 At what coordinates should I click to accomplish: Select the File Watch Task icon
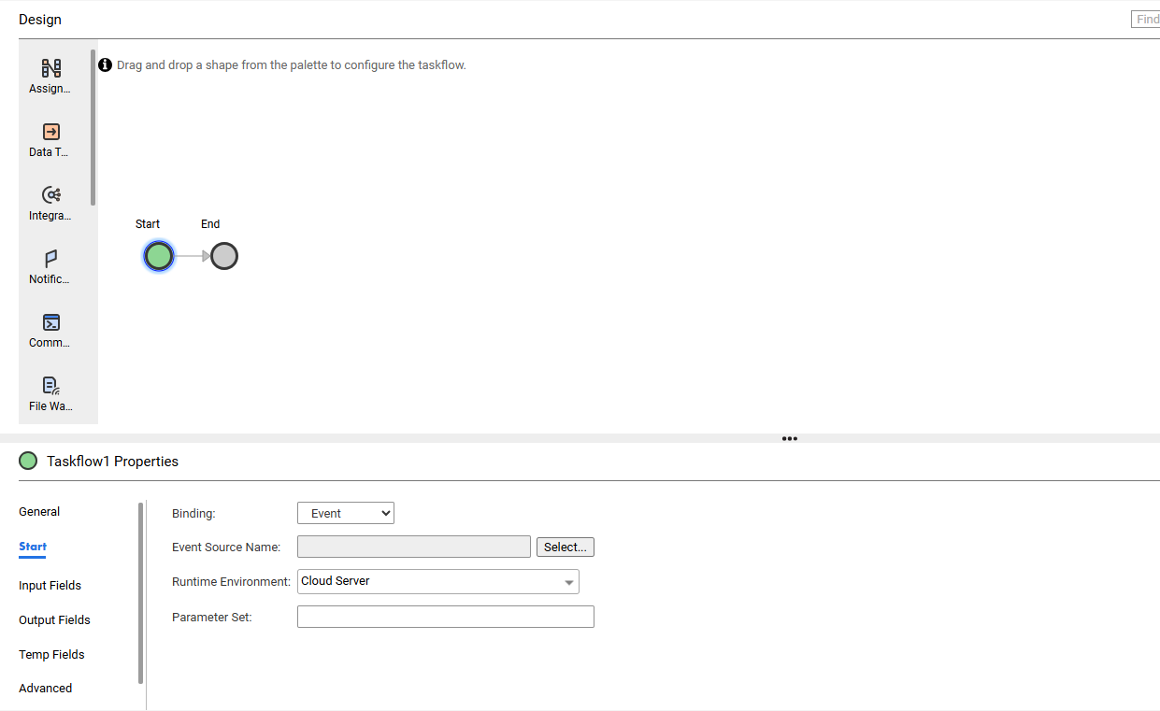pos(51,386)
